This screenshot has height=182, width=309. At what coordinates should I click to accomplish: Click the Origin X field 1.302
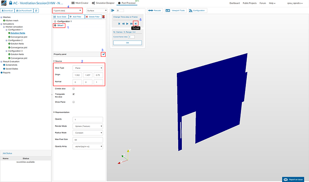coord(77,75)
